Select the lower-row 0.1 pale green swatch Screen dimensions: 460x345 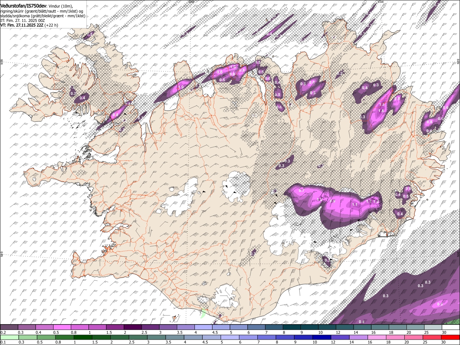coord(9,337)
